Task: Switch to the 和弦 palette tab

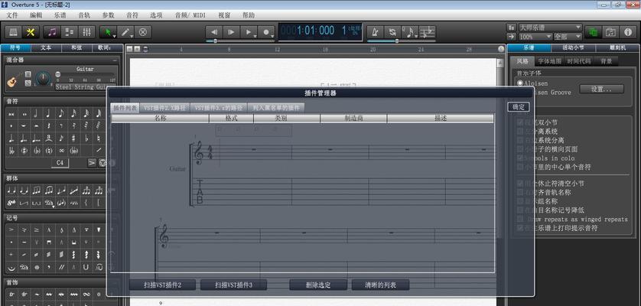Action: tap(76, 48)
